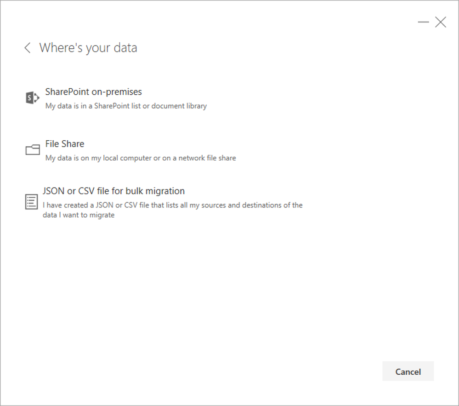The image size is (459, 406).
Task: Select SharePoint on-premises as data source
Action: 93,92
